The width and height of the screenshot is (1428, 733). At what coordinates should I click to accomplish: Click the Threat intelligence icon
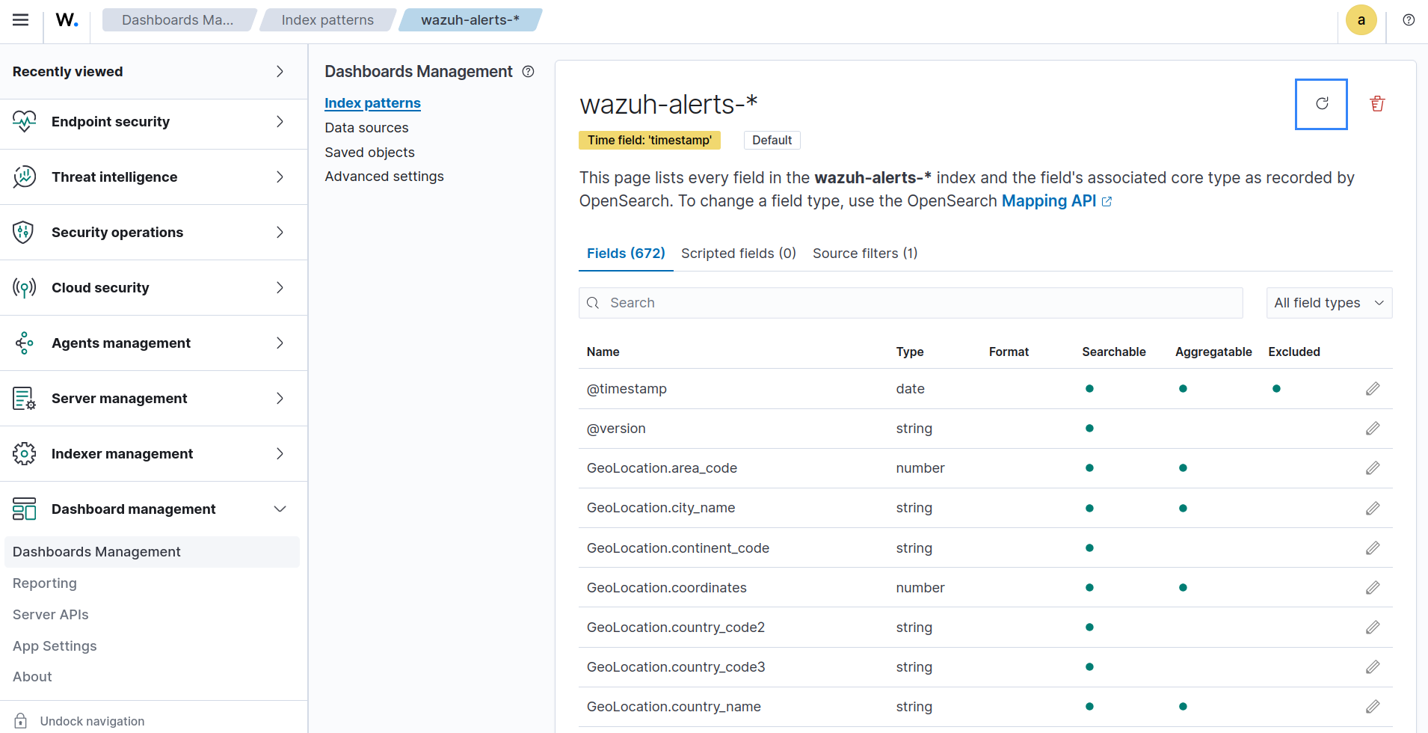(25, 177)
